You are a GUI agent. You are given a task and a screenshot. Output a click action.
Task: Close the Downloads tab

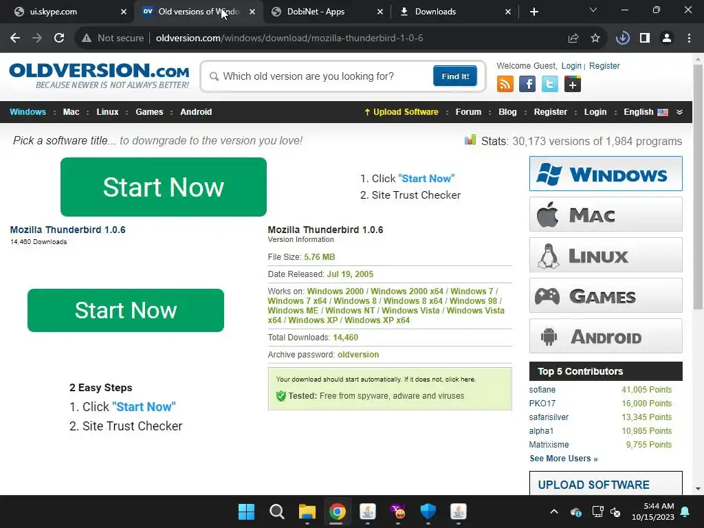click(x=508, y=12)
